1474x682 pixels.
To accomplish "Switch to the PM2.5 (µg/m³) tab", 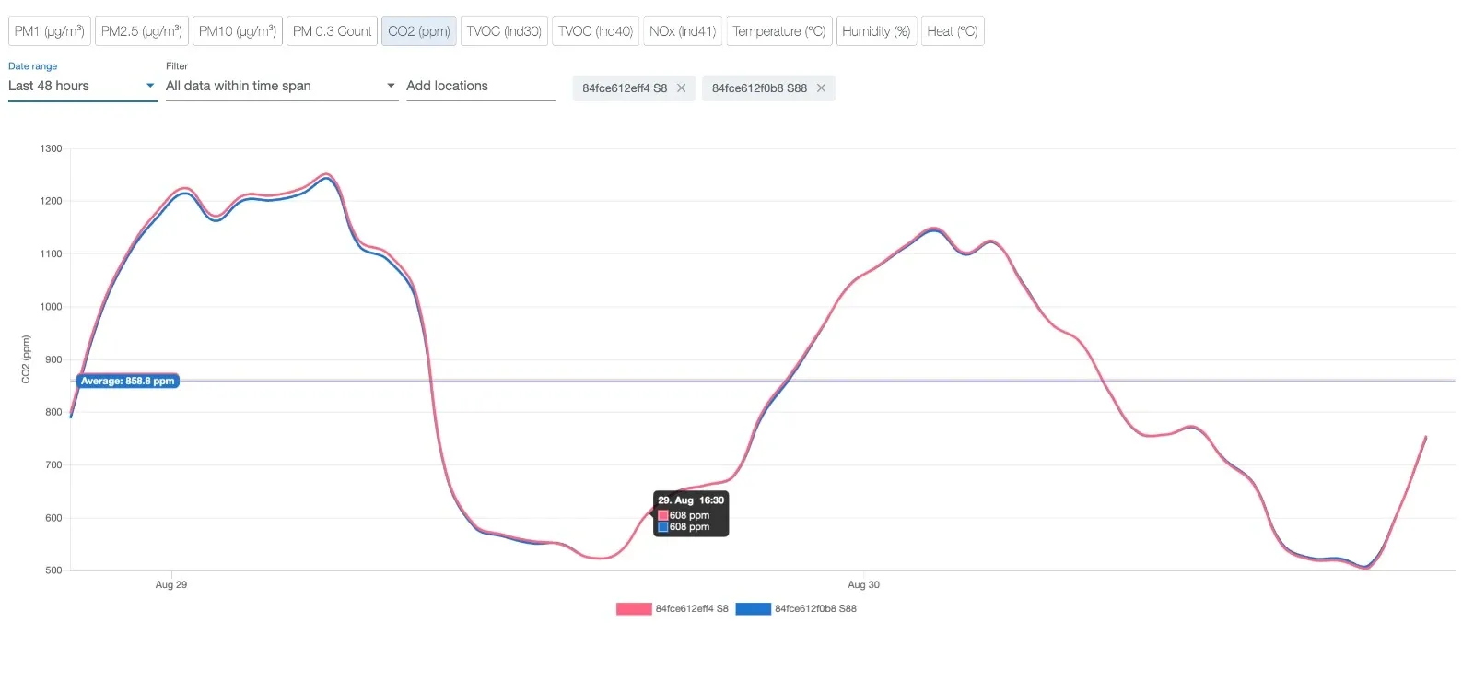I will coord(142,31).
